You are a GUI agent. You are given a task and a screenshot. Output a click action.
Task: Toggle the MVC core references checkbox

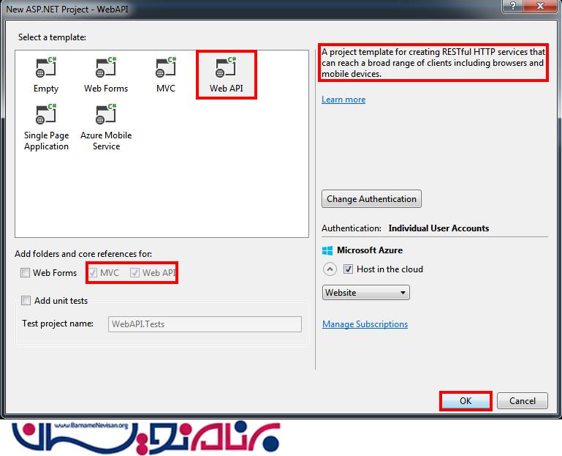93,273
